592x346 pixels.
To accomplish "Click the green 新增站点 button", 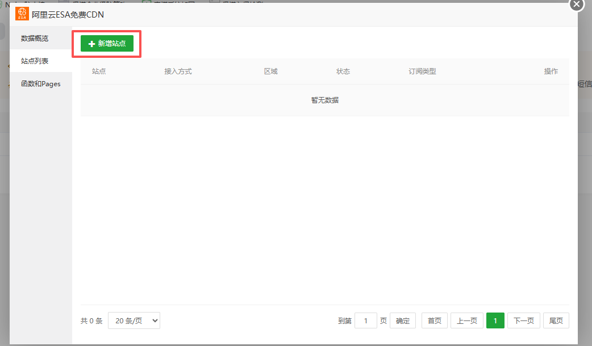I will pos(106,44).
